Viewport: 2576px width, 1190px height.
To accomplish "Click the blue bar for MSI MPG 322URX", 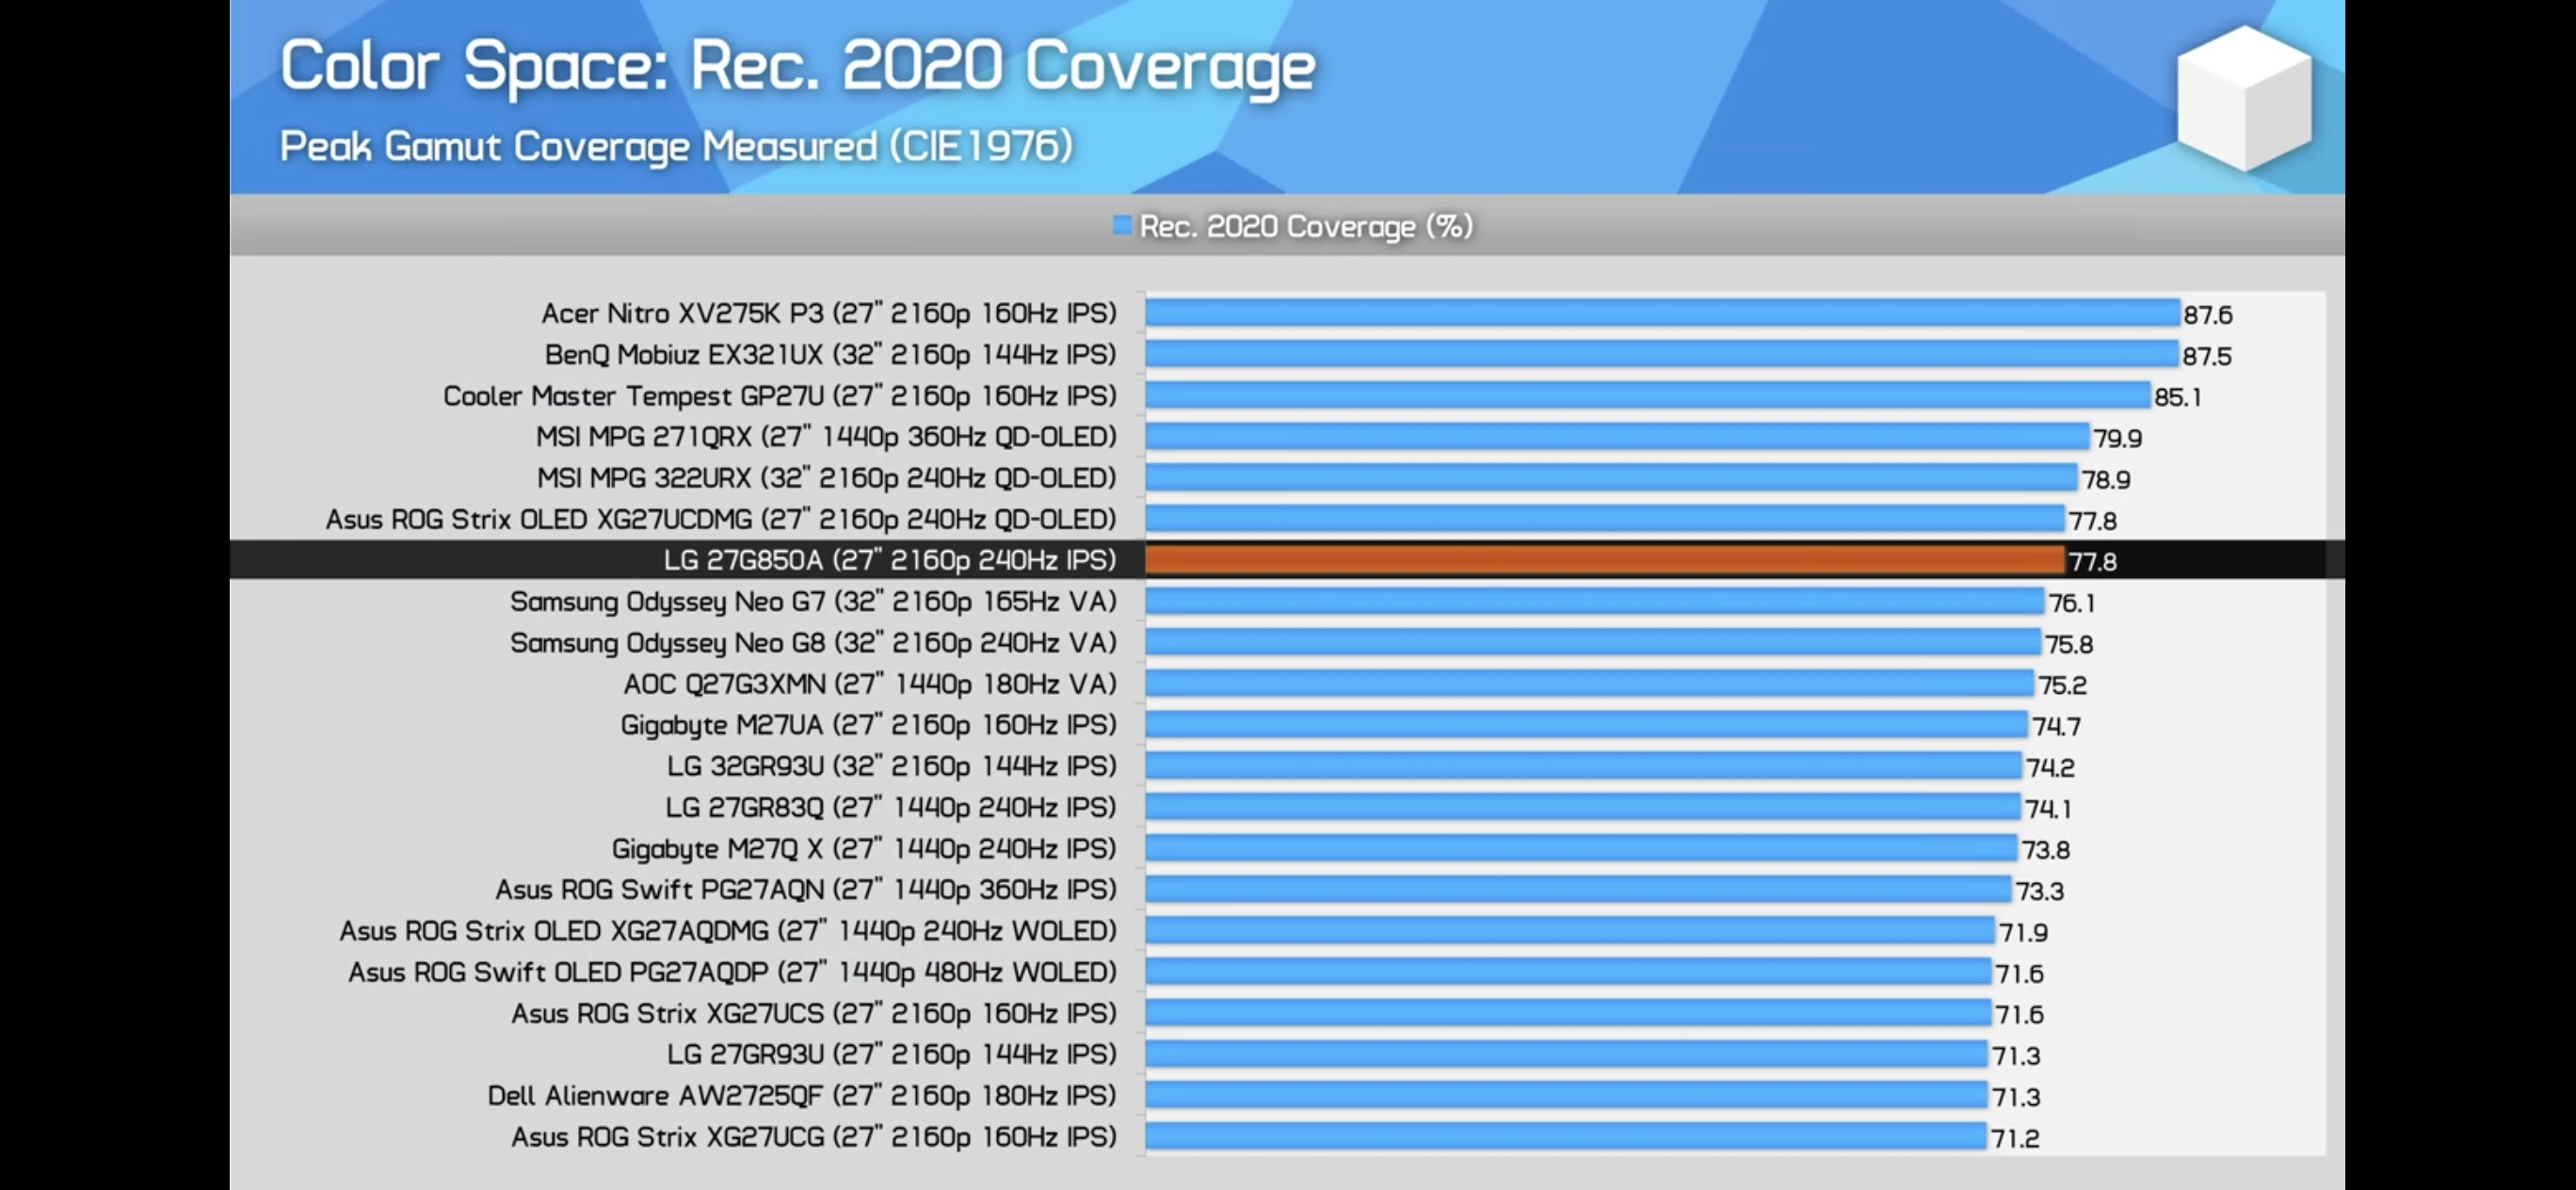I will (x=1612, y=477).
